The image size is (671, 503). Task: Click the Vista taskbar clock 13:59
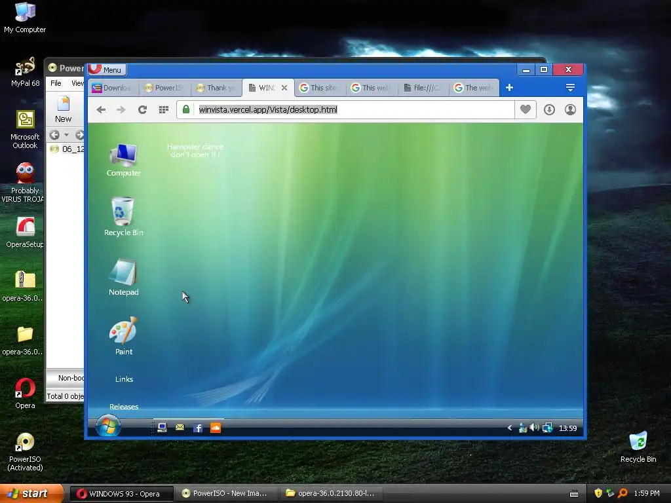[568, 428]
